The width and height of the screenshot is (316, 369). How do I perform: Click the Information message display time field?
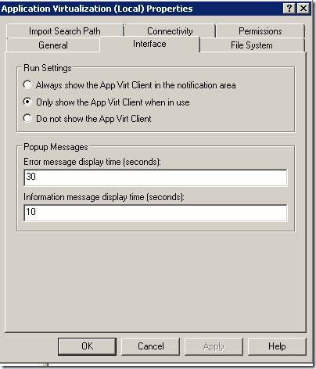[156, 213]
